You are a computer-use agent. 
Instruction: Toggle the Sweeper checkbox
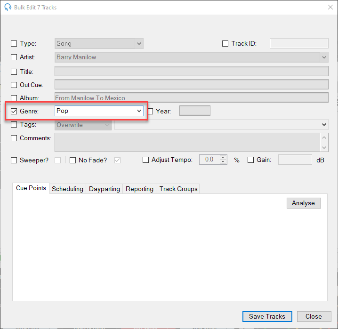coord(14,160)
